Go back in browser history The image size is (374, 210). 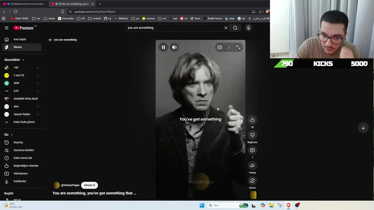pos(4,12)
